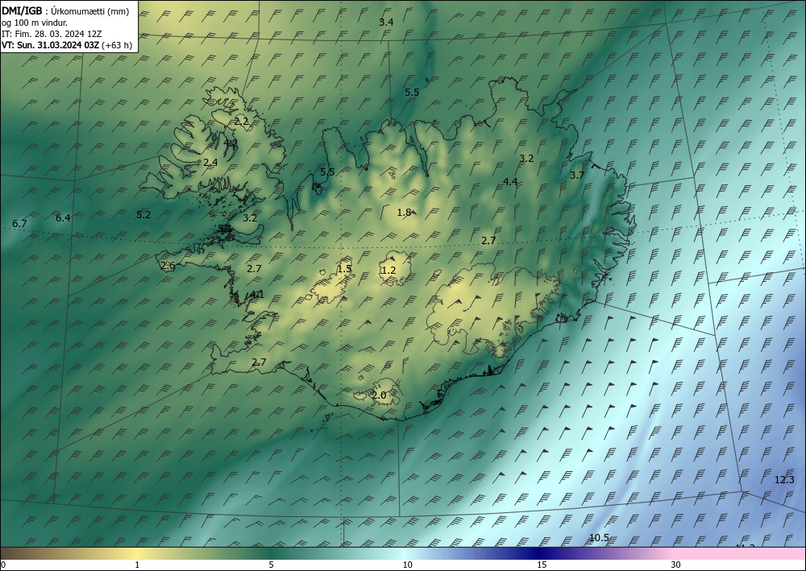Viewport: 806px width, 571px height.
Task: Click the 5 tick on the color scale
Action: (271, 565)
